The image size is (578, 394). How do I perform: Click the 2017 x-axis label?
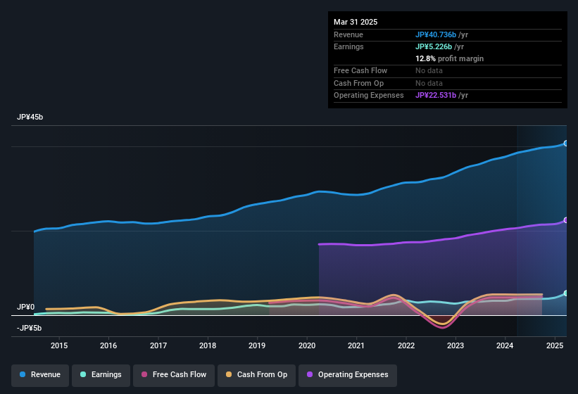coord(158,345)
